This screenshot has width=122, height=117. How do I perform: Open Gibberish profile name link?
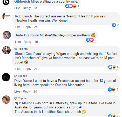22,2
